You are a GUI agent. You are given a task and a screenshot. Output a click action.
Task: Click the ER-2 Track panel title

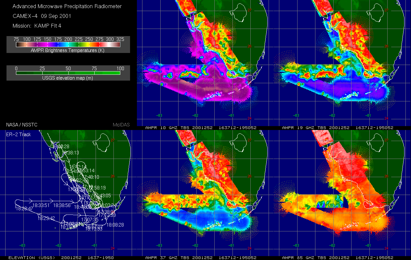pyautogui.click(x=19, y=134)
